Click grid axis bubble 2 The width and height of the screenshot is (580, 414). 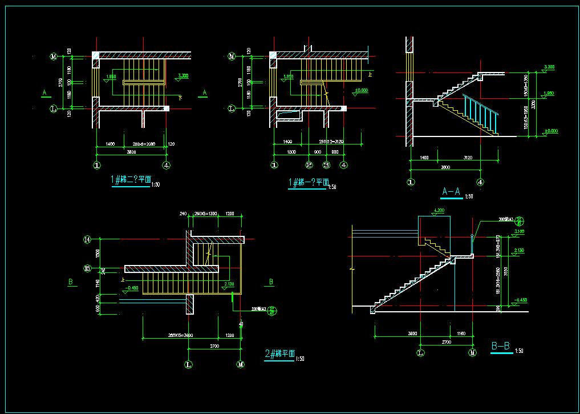point(309,166)
